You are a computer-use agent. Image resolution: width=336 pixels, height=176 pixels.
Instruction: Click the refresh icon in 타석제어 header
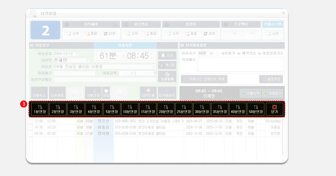point(115,24)
